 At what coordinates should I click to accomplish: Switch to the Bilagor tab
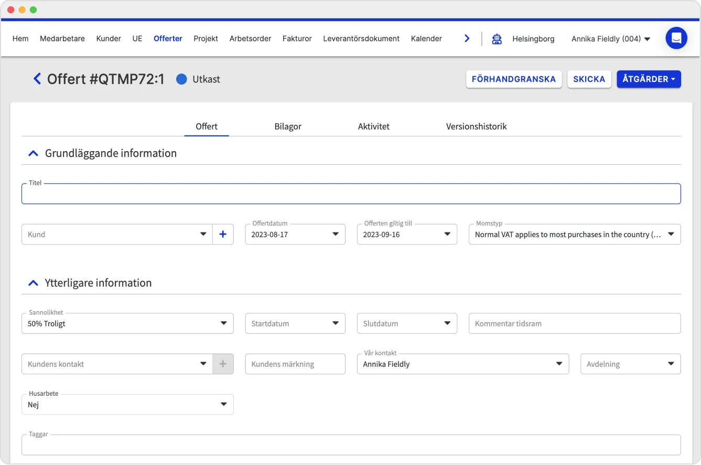pos(288,126)
